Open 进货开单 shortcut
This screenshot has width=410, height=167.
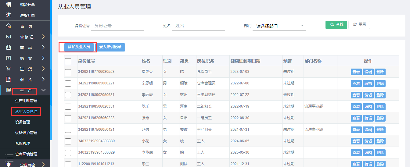pyautogui.click(x=27, y=16)
